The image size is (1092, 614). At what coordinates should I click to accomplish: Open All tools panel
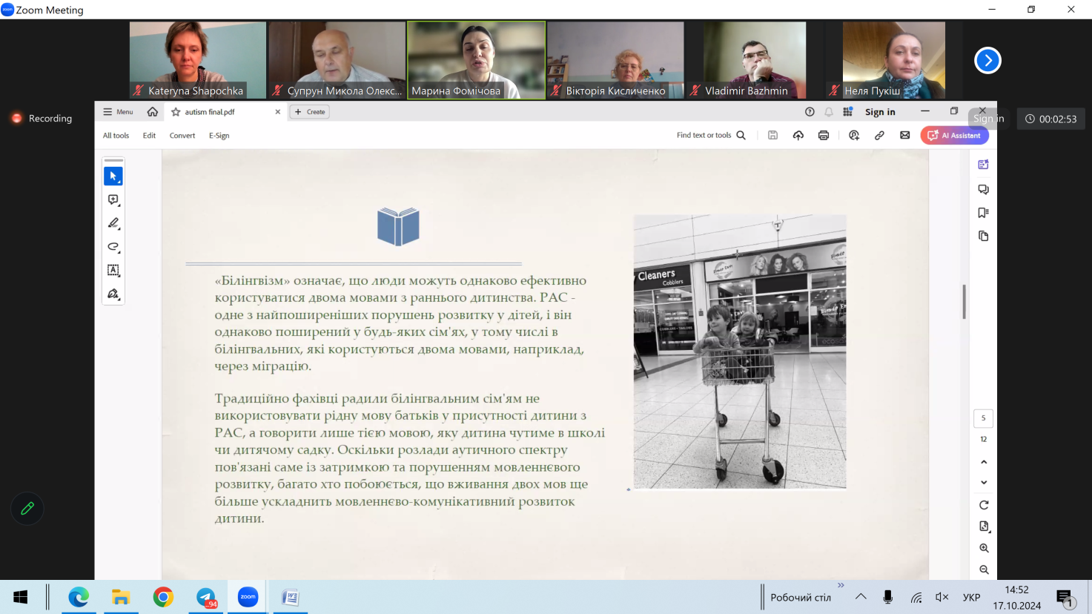[x=116, y=136]
